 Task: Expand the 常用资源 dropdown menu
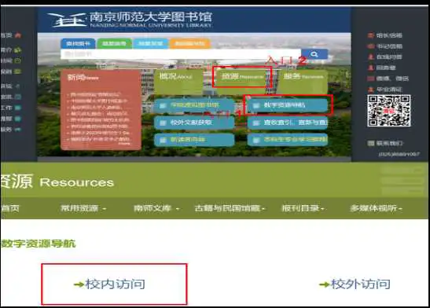[x=83, y=208]
